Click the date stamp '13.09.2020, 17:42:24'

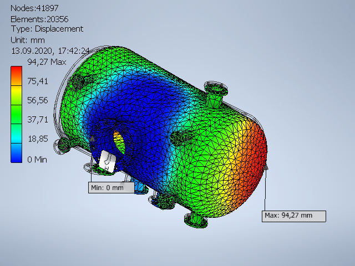click(50, 51)
